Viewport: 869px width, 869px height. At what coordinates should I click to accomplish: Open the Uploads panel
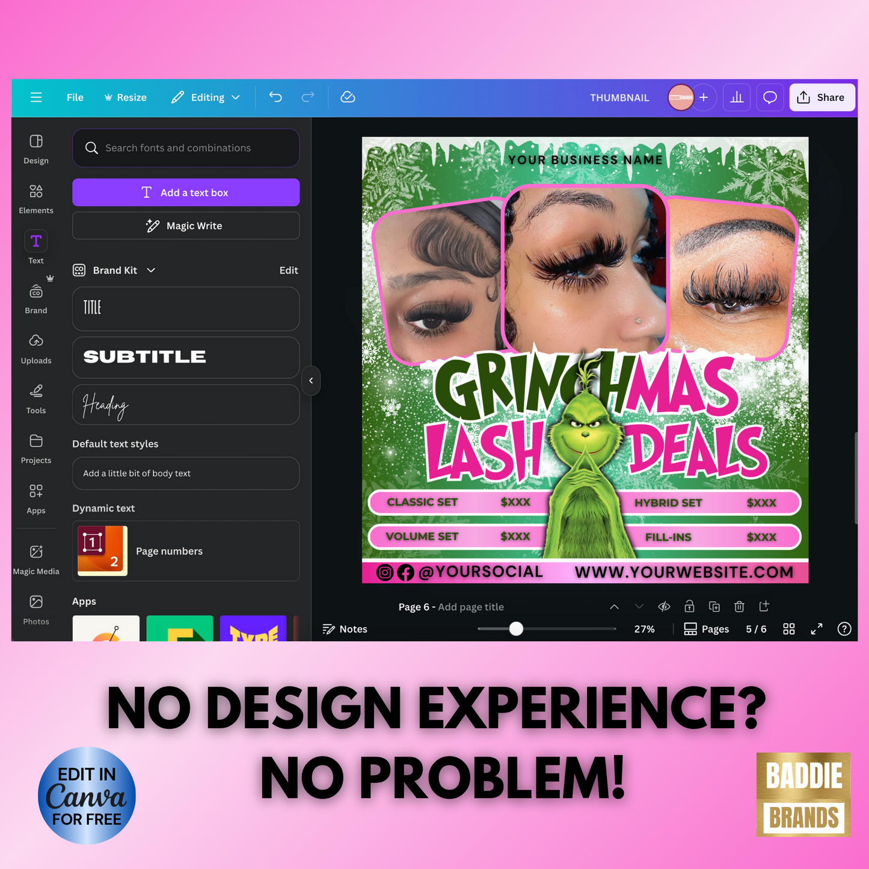pos(35,348)
